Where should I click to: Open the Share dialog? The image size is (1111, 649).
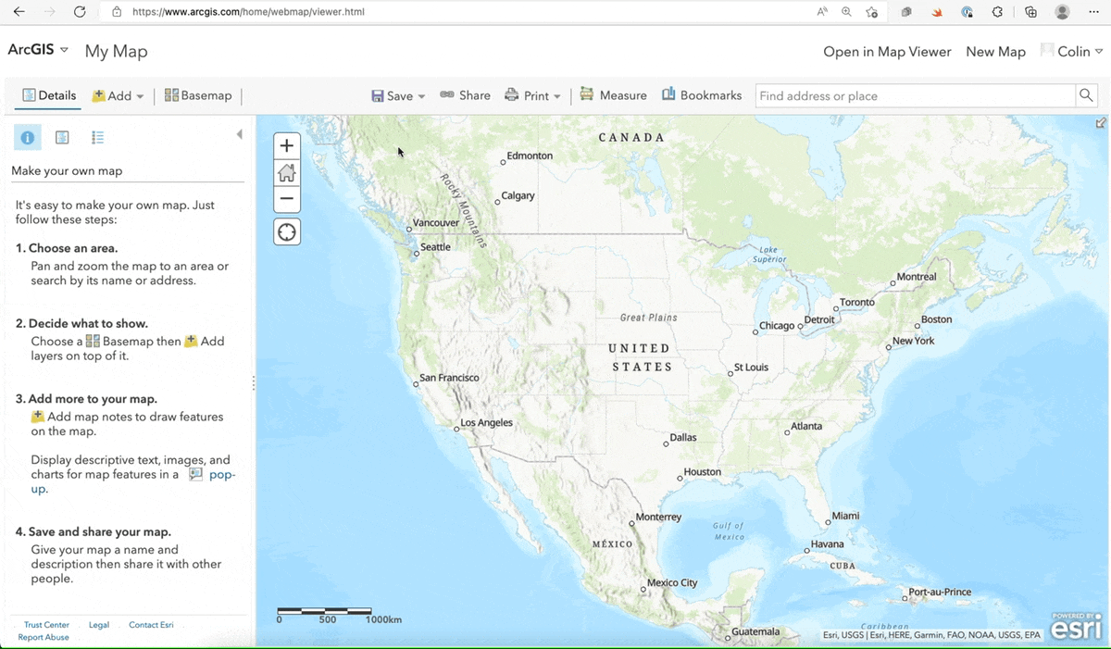(x=465, y=95)
